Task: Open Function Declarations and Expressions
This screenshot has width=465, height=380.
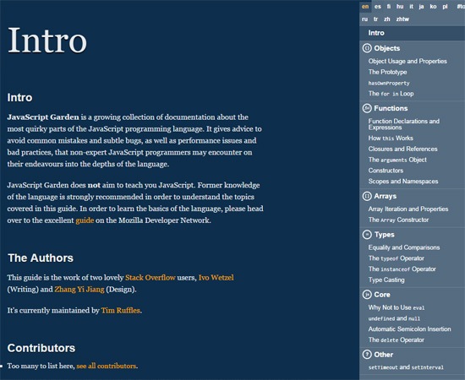Action: [x=403, y=124]
